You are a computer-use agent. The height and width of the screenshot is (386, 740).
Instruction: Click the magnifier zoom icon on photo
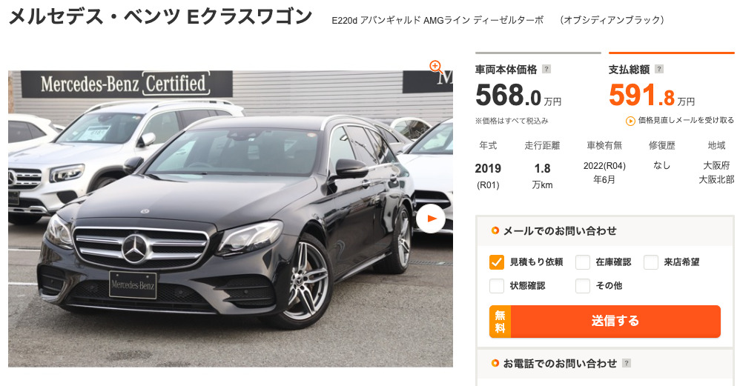(x=435, y=67)
